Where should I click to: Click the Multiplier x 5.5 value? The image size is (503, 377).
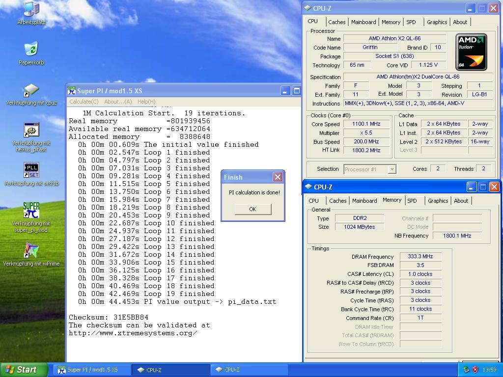[x=366, y=133]
